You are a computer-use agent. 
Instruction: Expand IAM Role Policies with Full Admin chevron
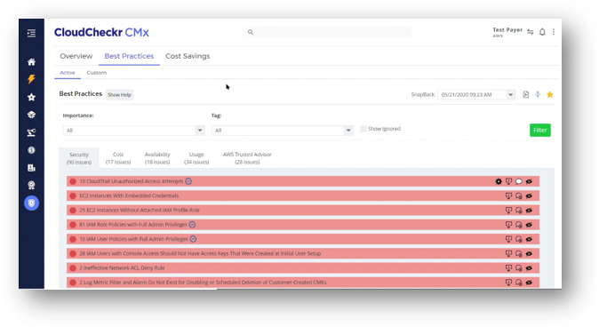(x=192, y=225)
